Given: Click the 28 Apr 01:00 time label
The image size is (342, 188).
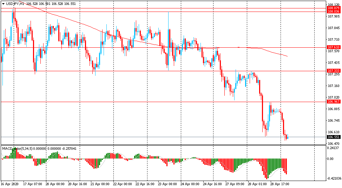Looking at the screenshot, I should [257, 184].
